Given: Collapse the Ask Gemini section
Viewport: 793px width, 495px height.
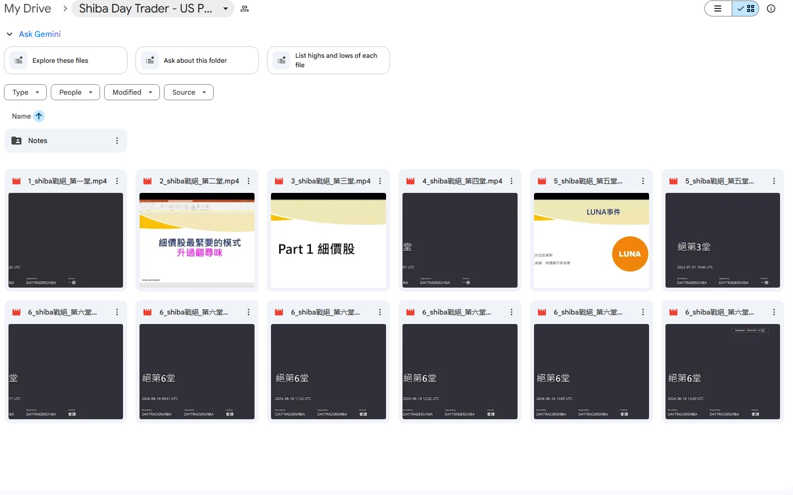Looking at the screenshot, I should pyautogui.click(x=9, y=34).
